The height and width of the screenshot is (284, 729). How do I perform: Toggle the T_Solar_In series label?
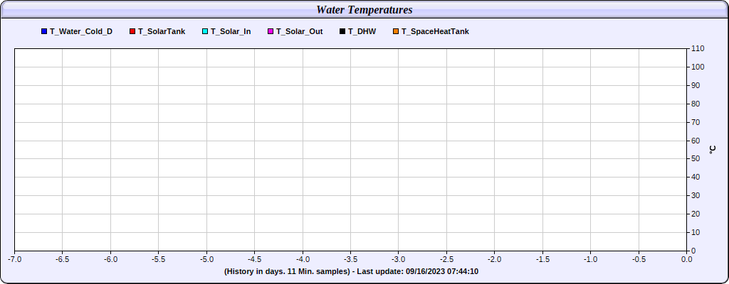(231, 31)
